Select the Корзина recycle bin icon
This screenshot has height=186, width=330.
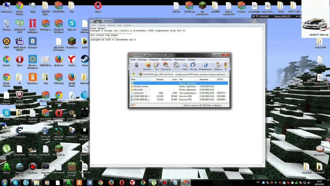tap(6, 25)
